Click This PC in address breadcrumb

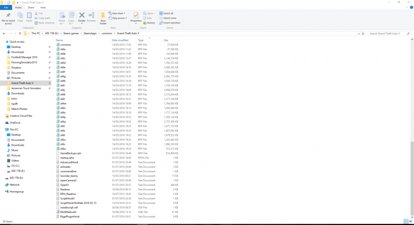[x=36, y=33]
